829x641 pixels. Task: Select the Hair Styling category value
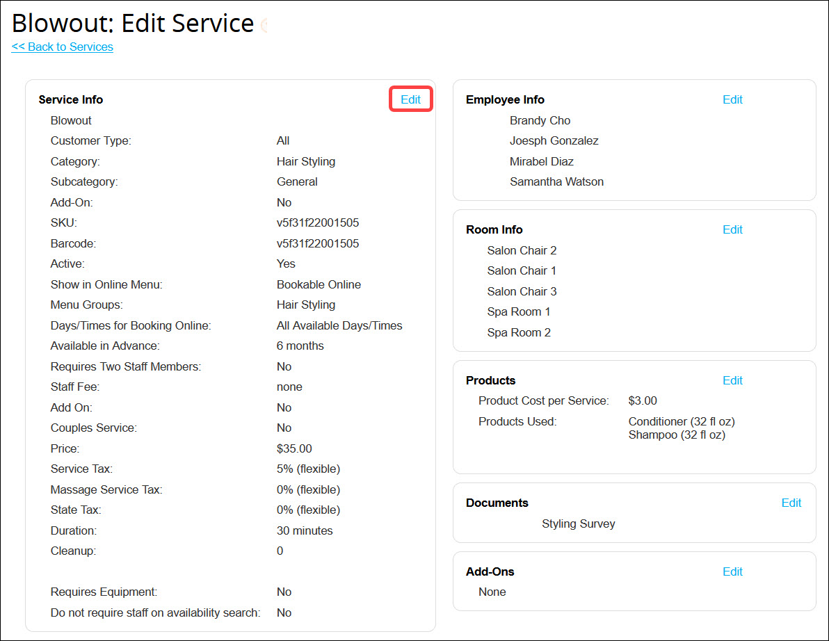[x=306, y=161]
